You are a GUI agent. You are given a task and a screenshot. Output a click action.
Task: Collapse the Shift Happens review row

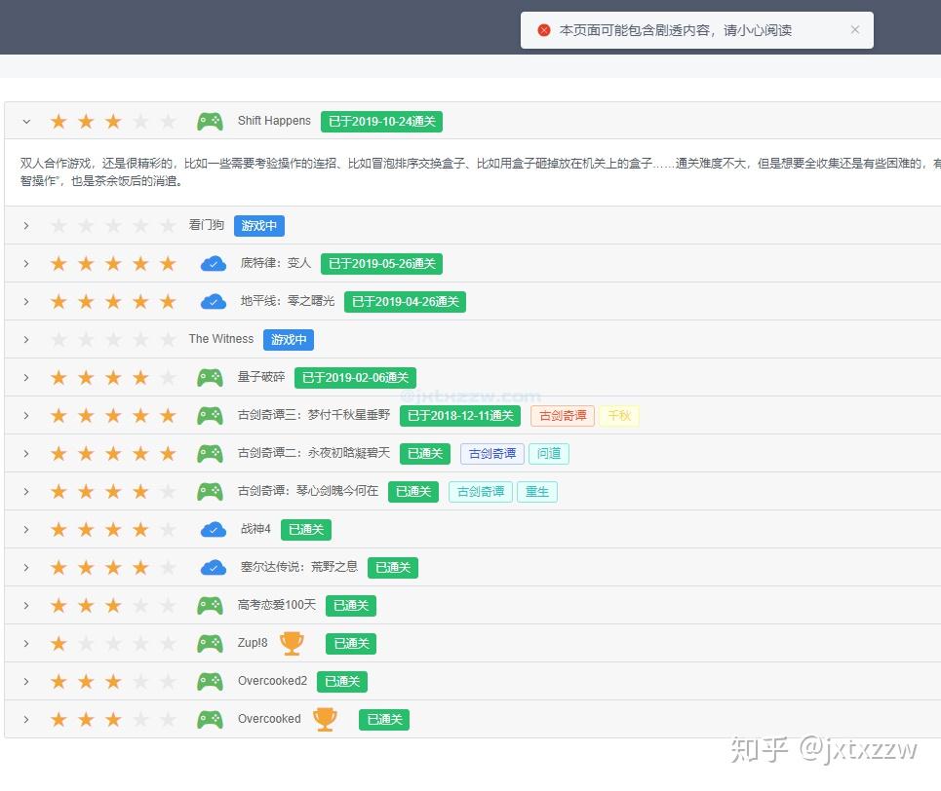[26, 121]
